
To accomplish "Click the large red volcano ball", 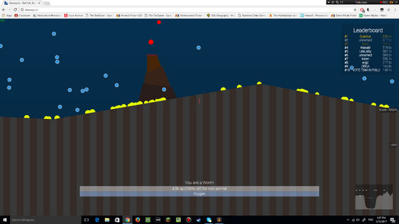I will (151, 42).
